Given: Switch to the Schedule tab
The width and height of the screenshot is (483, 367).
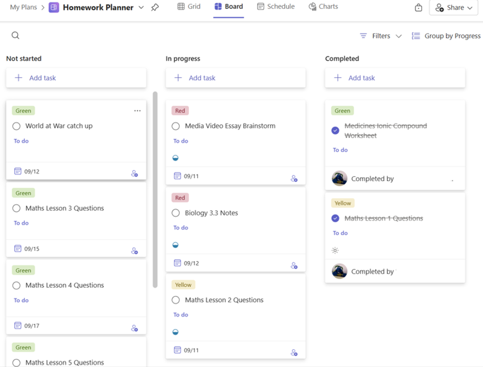Looking at the screenshot, I should click(x=276, y=6).
